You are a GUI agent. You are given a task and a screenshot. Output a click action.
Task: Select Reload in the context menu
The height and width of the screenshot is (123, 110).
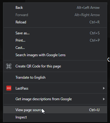(55, 22)
